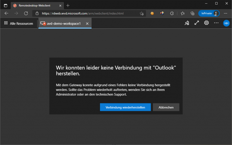Enter fullscreen with the expand arrows icon
The width and height of the screenshot is (232, 145).
[x=197, y=23]
